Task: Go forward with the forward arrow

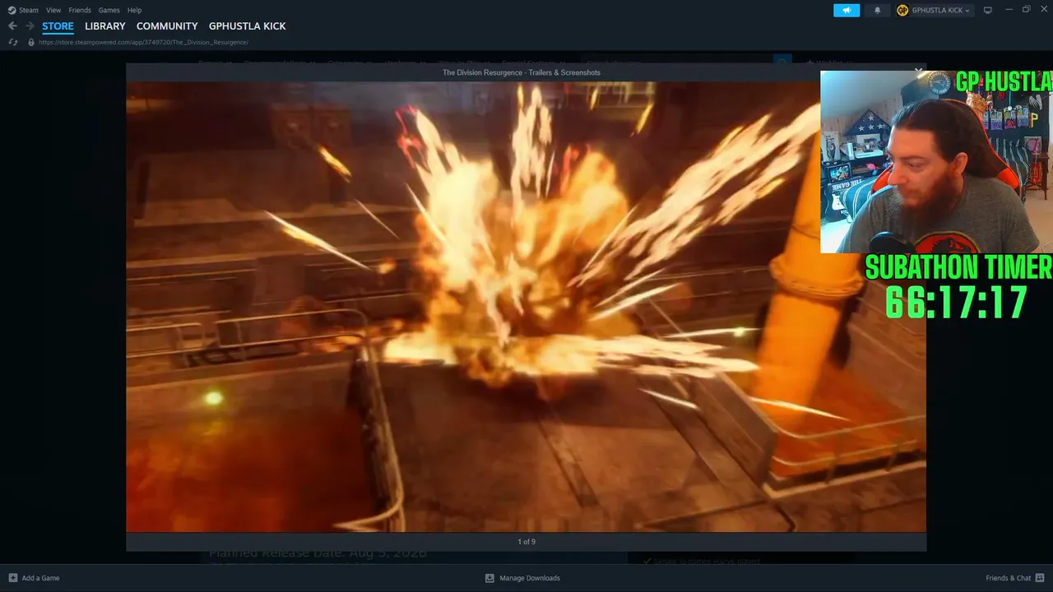Action: [30, 26]
